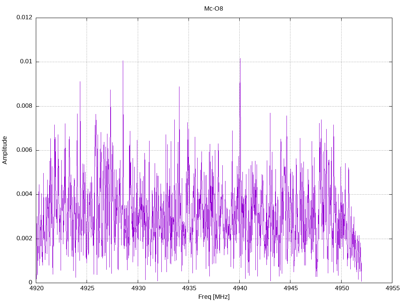Viewport: 403px width, 302px height.
Task: Click the plot title 'Mc-O8'
Action: pos(214,9)
